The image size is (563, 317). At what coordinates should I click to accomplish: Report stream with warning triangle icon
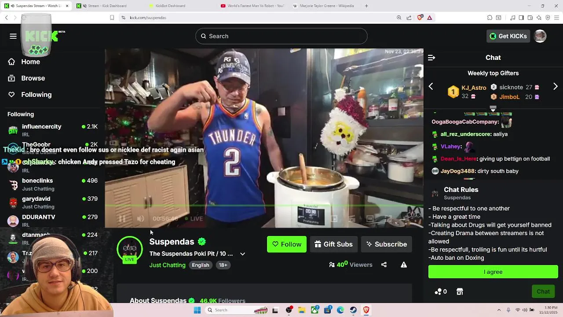(404, 265)
